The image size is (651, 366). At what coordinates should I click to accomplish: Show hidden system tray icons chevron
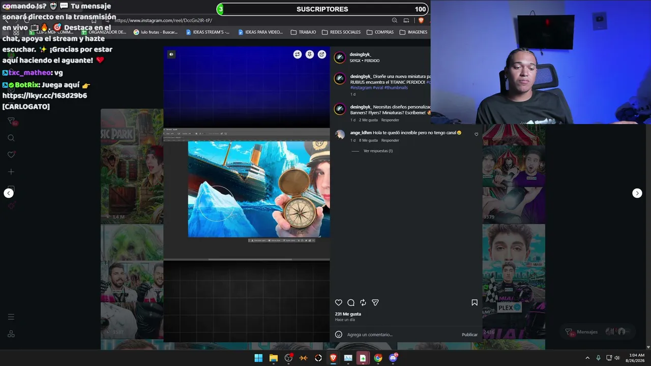587,358
